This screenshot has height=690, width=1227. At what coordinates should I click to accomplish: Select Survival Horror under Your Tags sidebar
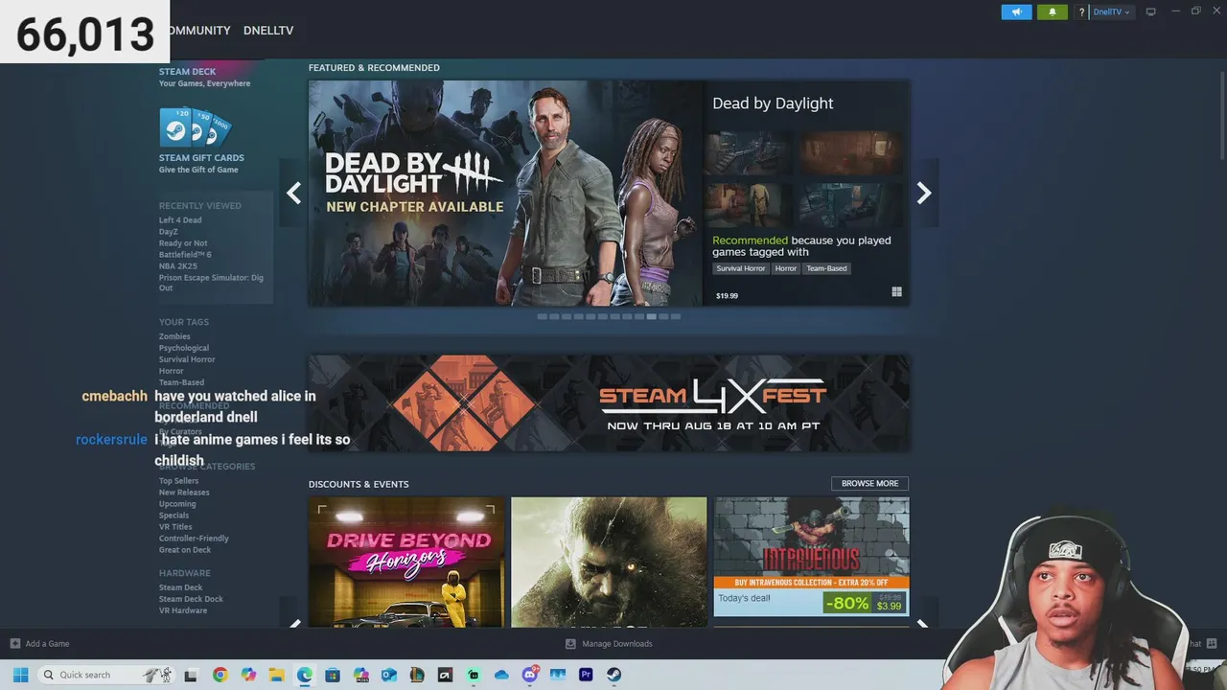[x=187, y=359]
